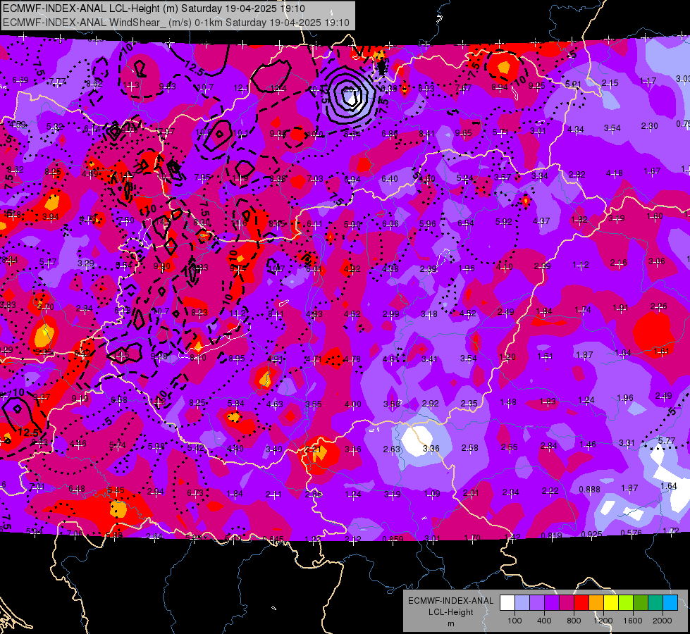Click the grid value 2.35
Screen dimensions: 690x634
click(x=469, y=404)
